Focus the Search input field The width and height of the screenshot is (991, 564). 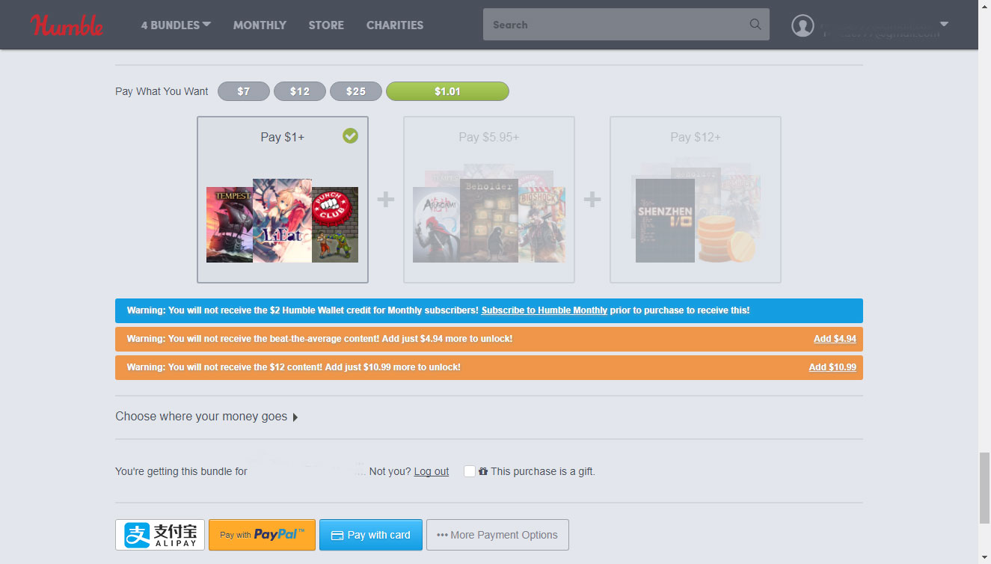point(626,25)
